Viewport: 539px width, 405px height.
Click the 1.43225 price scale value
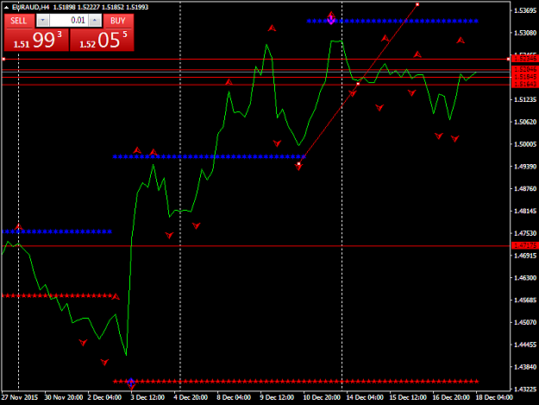[x=525, y=389]
